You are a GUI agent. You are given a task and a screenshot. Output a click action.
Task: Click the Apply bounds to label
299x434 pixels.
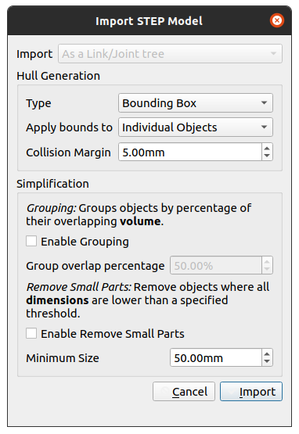(69, 127)
